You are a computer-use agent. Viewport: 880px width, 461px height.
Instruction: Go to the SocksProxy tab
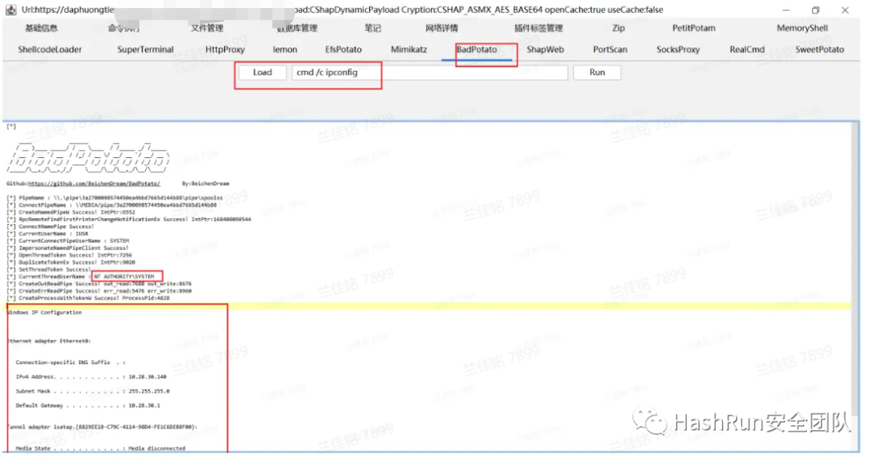click(x=678, y=50)
